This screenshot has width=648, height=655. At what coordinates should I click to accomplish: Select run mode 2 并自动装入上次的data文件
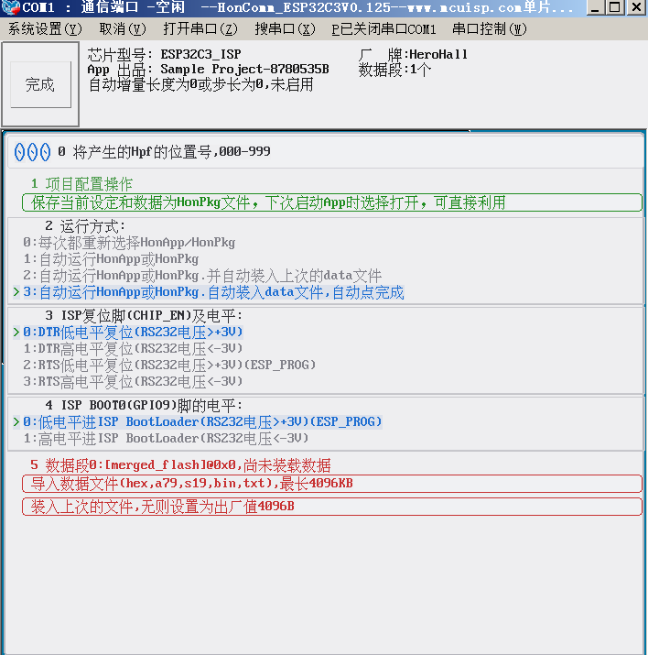202,276
